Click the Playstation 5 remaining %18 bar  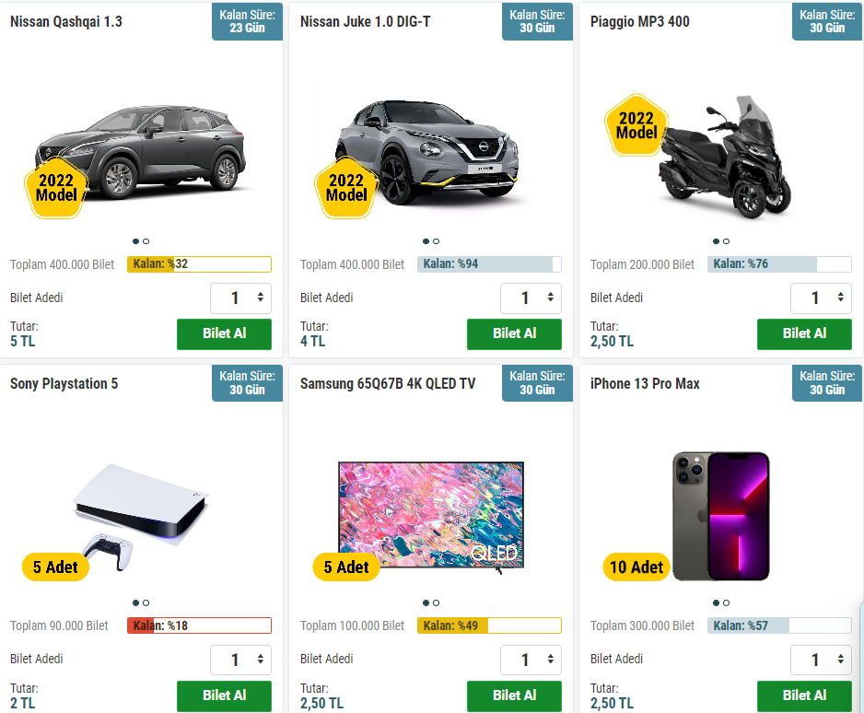[x=199, y=625]
